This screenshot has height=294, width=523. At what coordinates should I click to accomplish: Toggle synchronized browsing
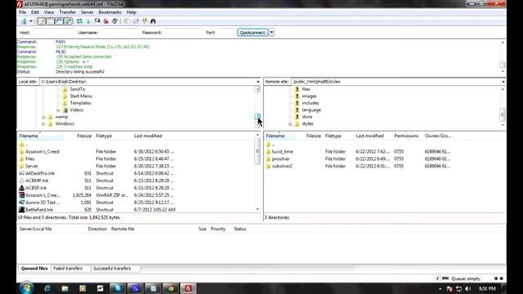click(x=145, y=21)
